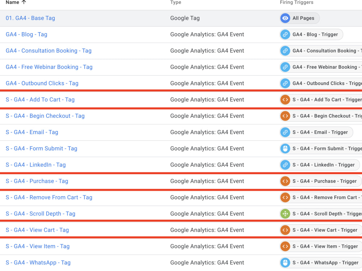Screen dimensions: 362x271
Task: Click the Scroll Depth trigger green icon
Action: (285, 214)
